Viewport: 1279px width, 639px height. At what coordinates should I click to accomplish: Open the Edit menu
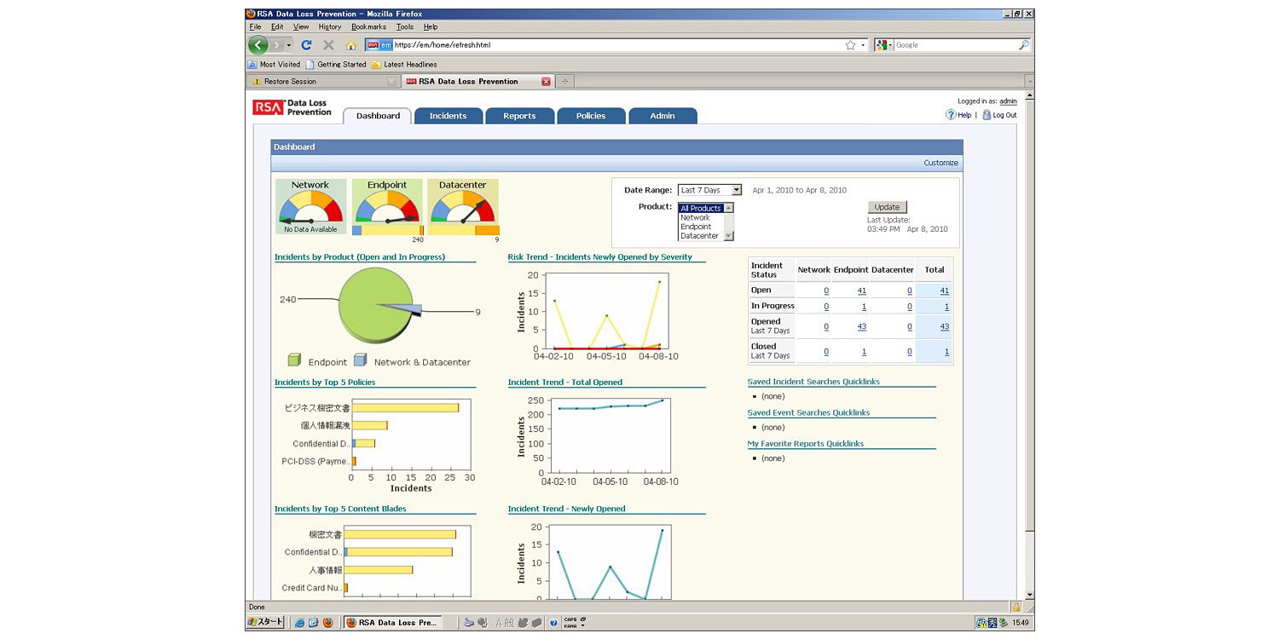pos(277,27)
